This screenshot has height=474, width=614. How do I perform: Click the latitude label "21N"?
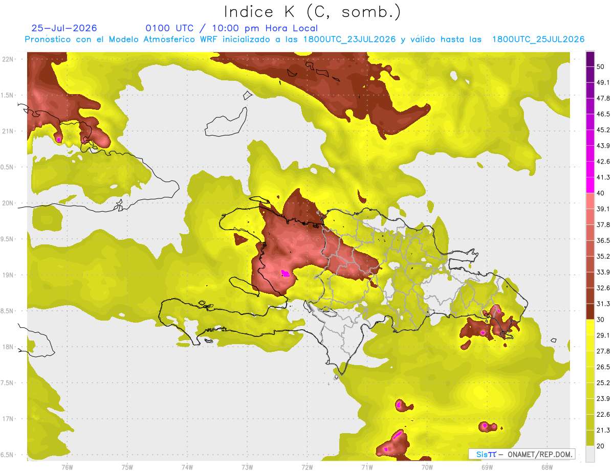point(9,131)
